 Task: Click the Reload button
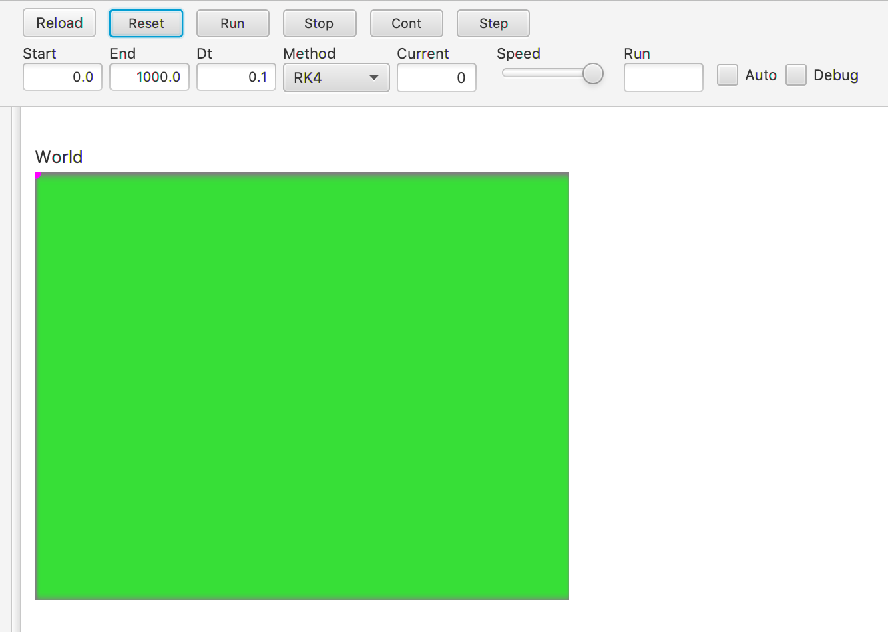(x=59, y=23)
